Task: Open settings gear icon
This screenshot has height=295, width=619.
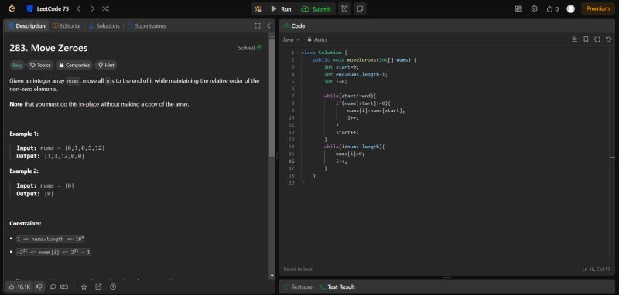Action: click(534, 8)
